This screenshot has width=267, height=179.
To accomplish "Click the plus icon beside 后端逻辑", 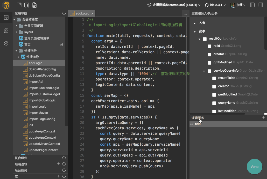I will (58, 164).
